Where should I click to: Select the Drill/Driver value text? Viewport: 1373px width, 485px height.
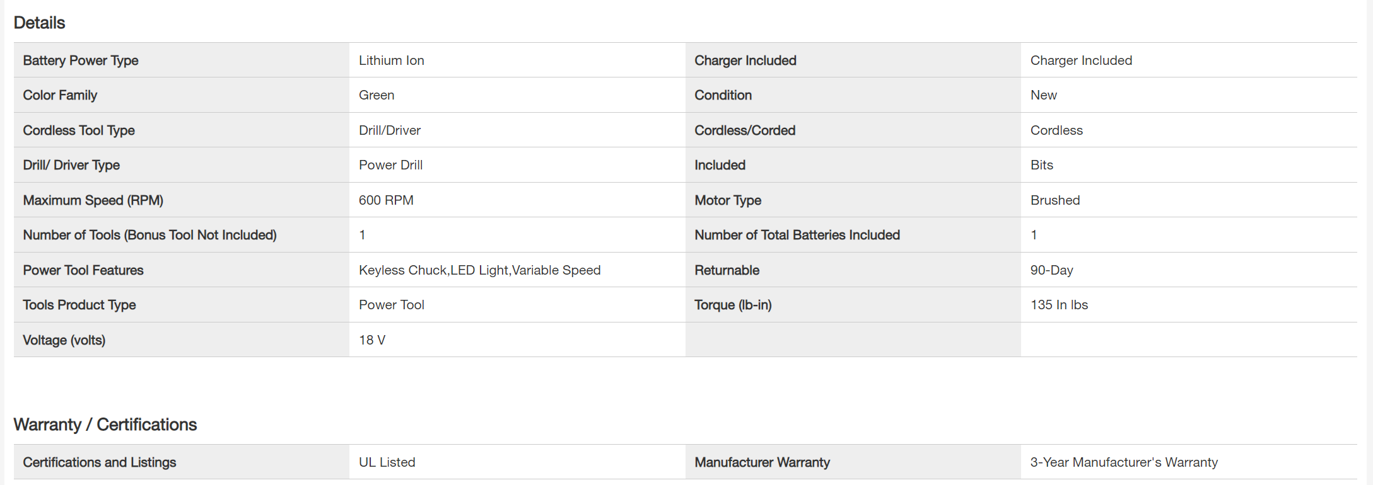pyautogui.click(x=389, y=130)
